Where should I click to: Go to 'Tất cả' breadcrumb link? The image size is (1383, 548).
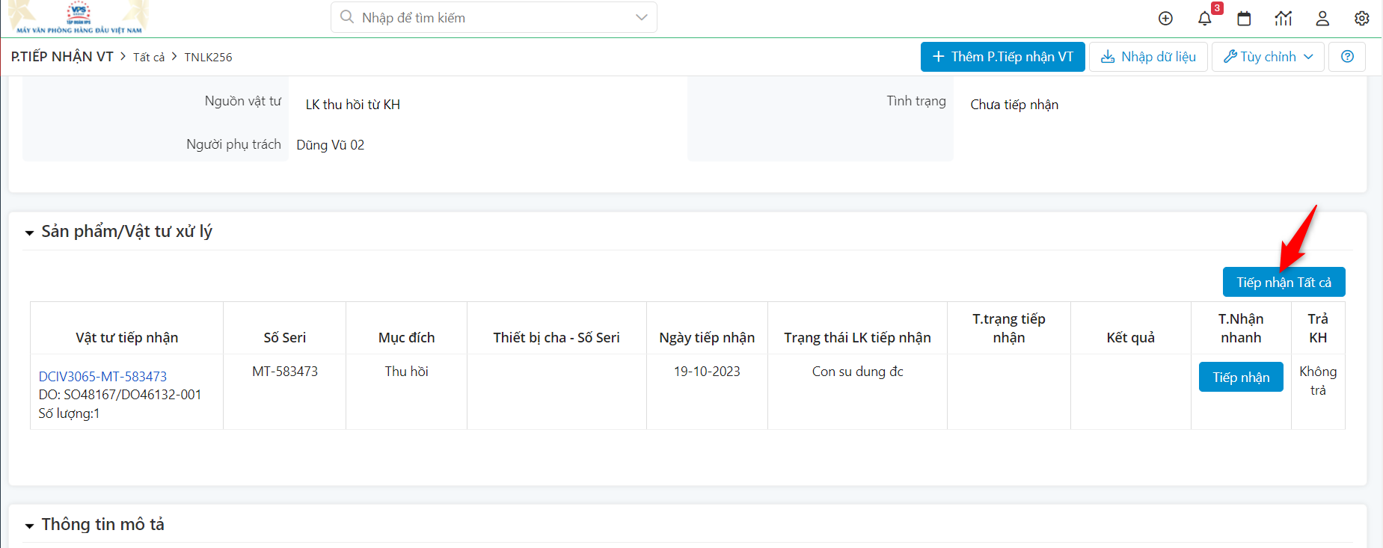click(x=149, y=57)
